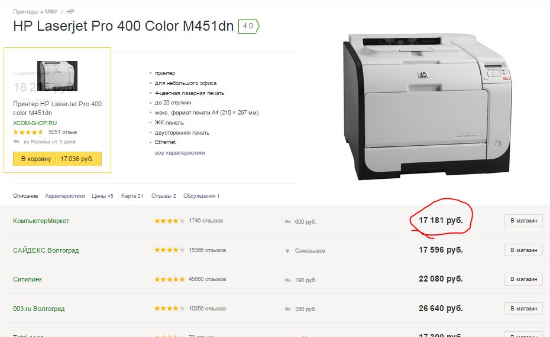
Task: Open the Обсуждения 1 tab
Action: [x=201, y=196]
